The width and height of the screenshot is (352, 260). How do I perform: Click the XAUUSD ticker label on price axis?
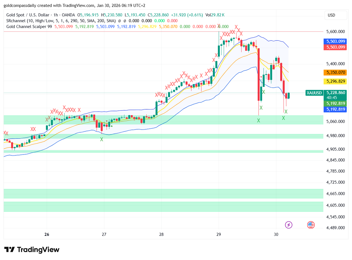point(314,93)
